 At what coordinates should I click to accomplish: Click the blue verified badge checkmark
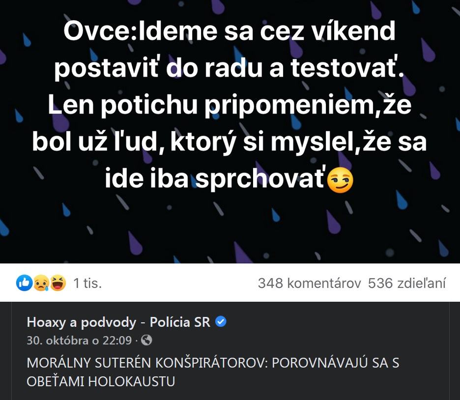[221, 322]
